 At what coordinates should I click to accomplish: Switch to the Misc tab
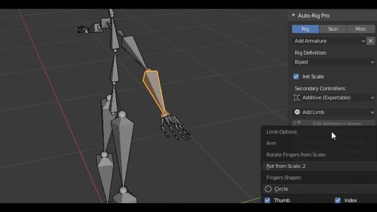[x=361, y=29]
